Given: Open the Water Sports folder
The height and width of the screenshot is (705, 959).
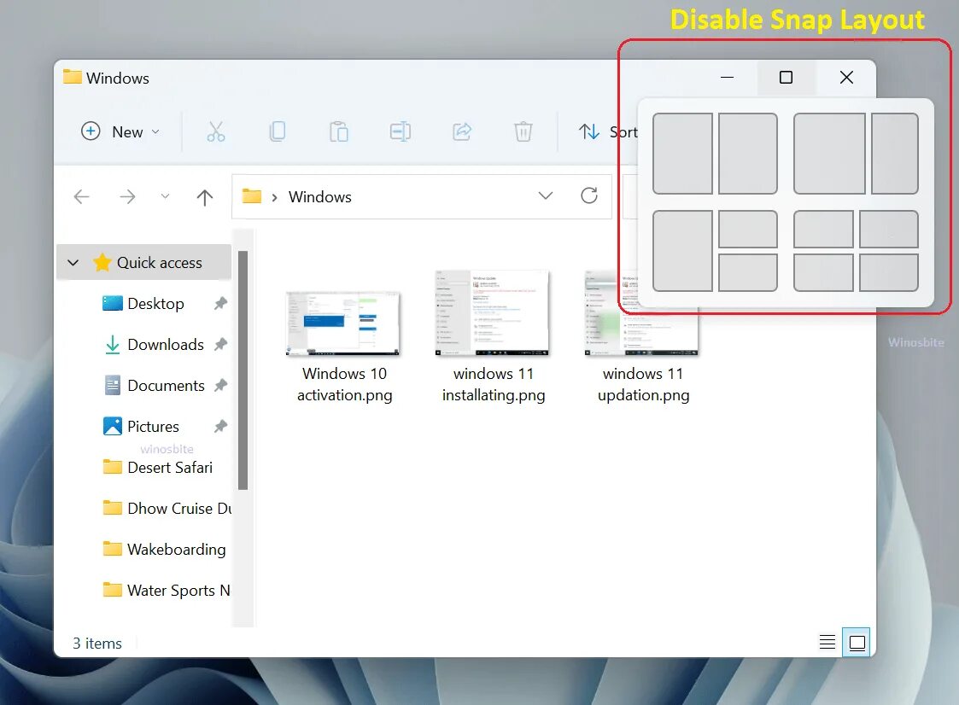Looking at the screenshot, I should 167,591.
